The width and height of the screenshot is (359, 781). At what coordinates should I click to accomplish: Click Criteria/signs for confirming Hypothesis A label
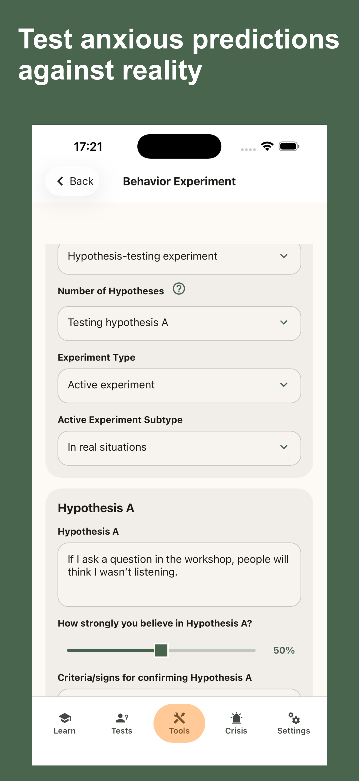155,677
